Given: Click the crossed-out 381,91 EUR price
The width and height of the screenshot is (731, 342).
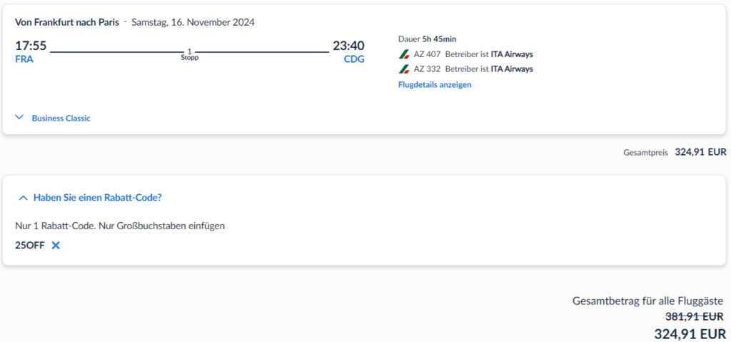Looking at the screenshot, I should pyautogui.click(x=694, y=316).
